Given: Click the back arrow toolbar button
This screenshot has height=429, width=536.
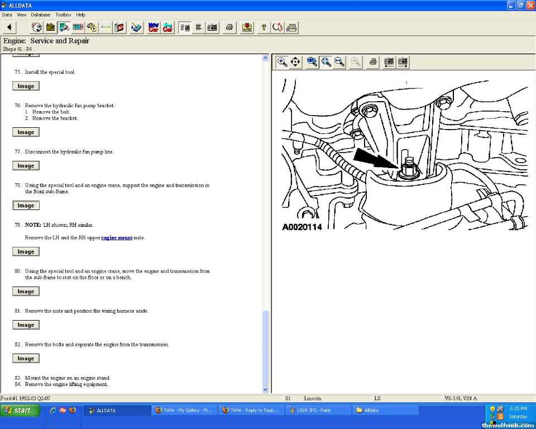Looking at the screenshot, I should point(9,27).
